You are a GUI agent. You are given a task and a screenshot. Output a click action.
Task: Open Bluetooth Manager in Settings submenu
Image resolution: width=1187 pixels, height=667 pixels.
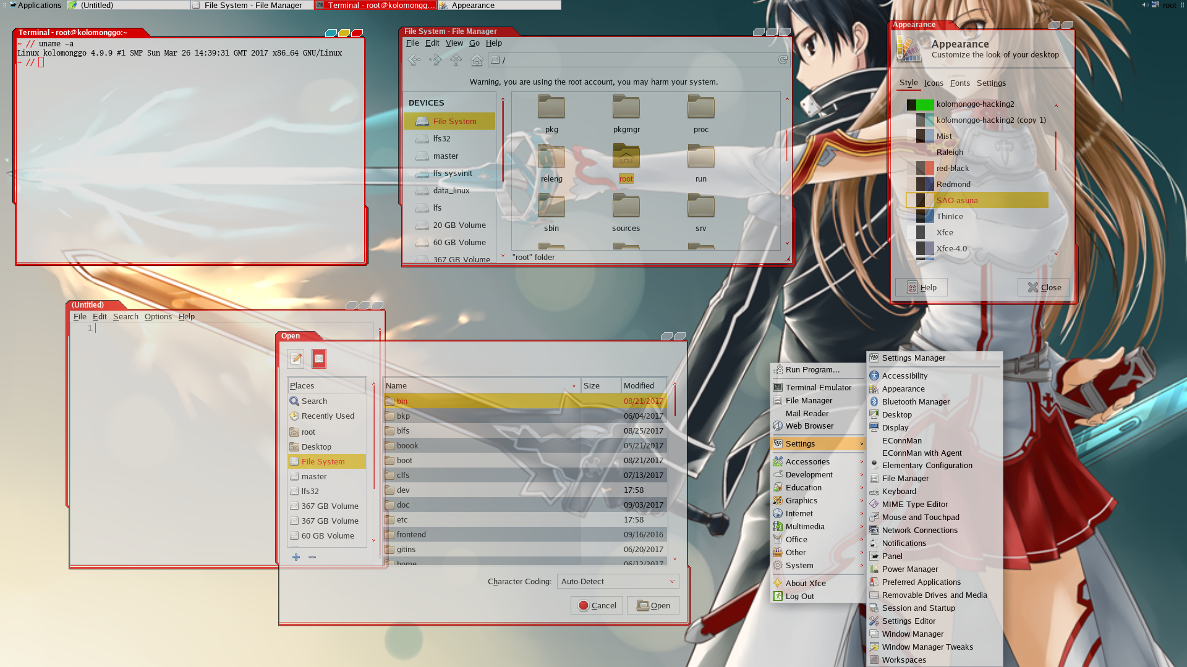[x=934, y=402]
